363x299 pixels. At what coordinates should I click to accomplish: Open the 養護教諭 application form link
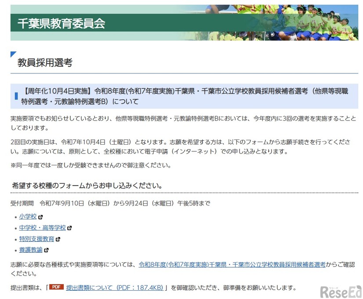pyautogui.click(x=31, y=250)
